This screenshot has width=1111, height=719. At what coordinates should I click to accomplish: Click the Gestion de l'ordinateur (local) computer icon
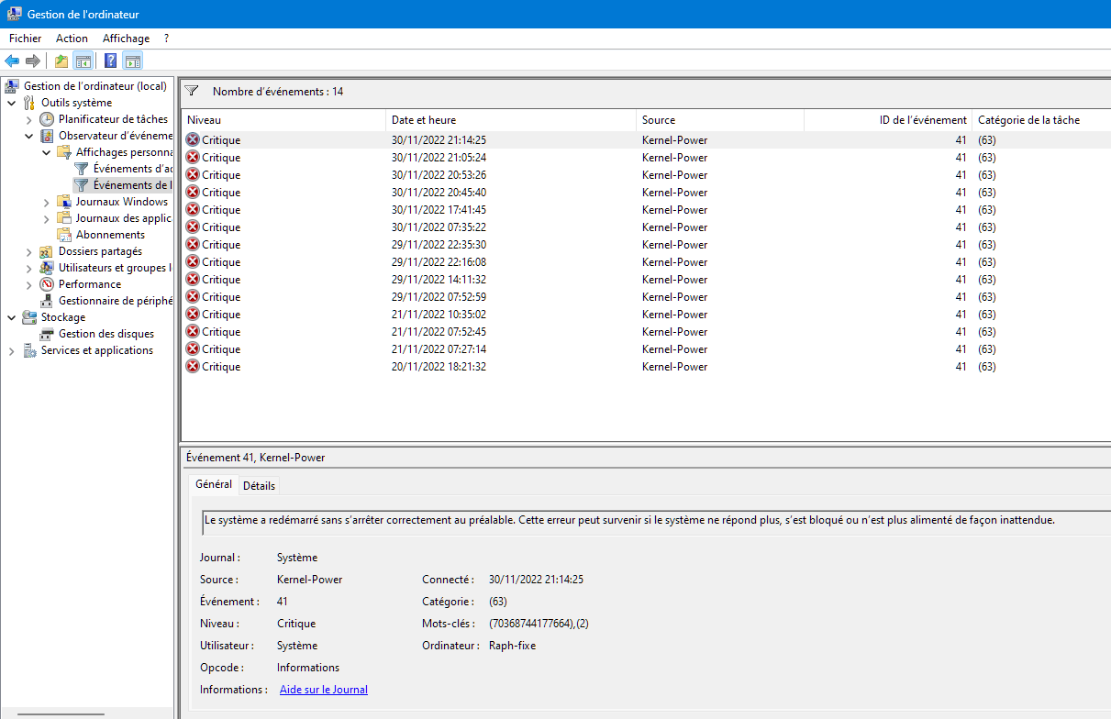pyautogui.click(x=12, y=86)
